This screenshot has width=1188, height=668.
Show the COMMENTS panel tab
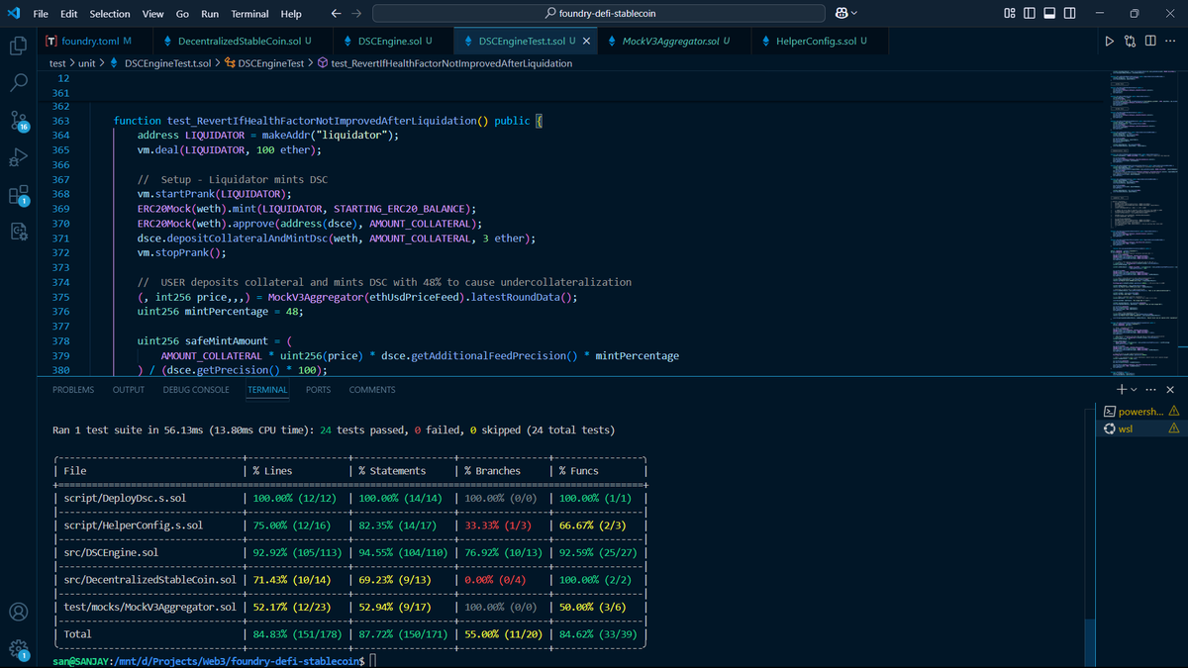372,390
